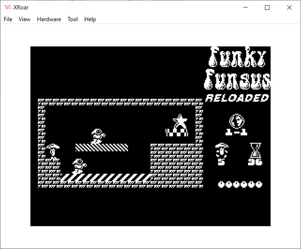Click the timer value 96

255,162
